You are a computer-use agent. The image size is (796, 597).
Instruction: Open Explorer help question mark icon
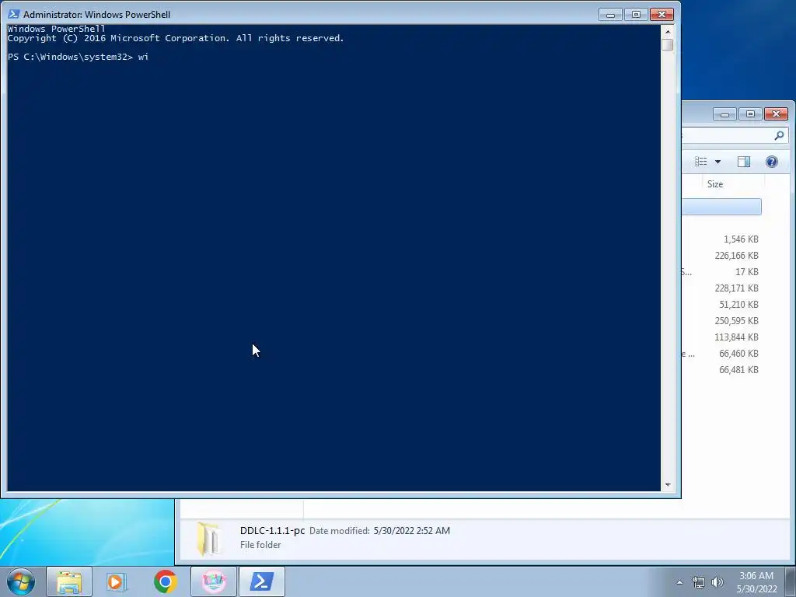click(772, 162)
